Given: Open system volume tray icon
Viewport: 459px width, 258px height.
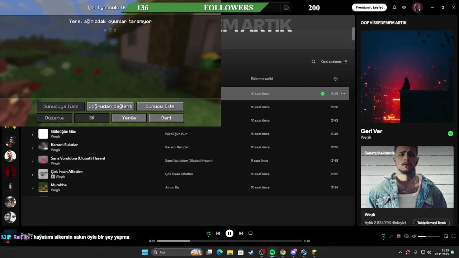Looking at the screenshot, I should coord(429,252).
